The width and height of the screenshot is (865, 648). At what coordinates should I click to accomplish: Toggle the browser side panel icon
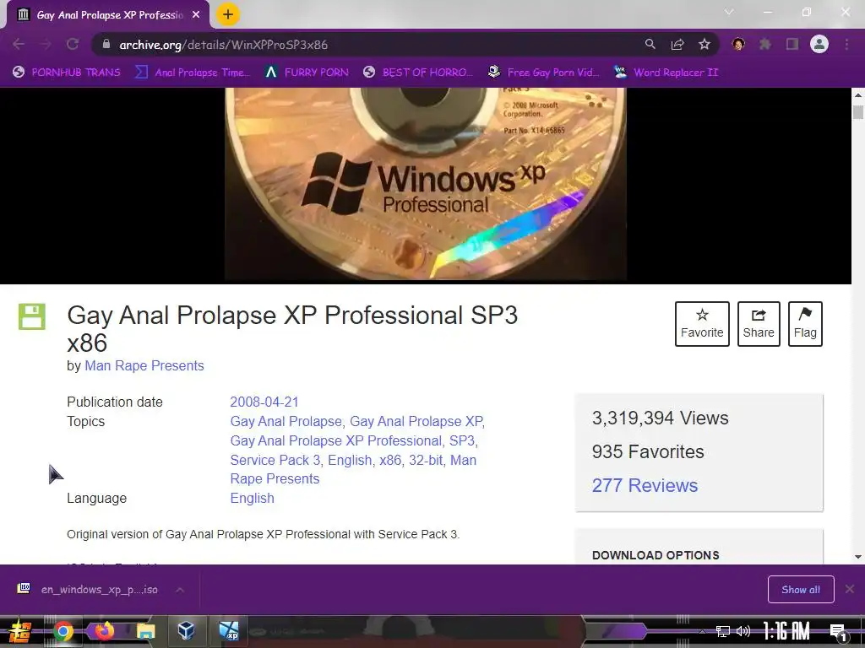click(x=792, y=44)
